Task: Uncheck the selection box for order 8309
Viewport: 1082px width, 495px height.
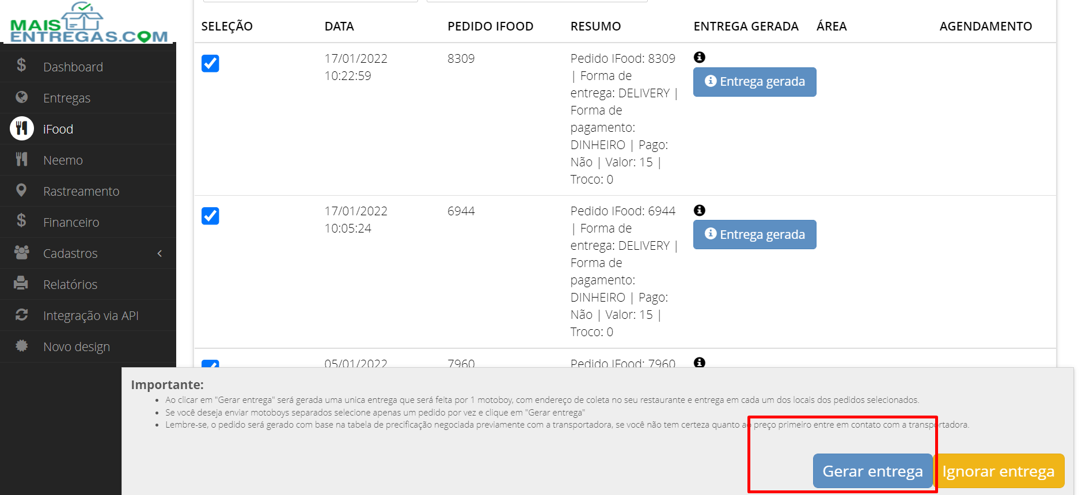Action: tap(210, 63)
